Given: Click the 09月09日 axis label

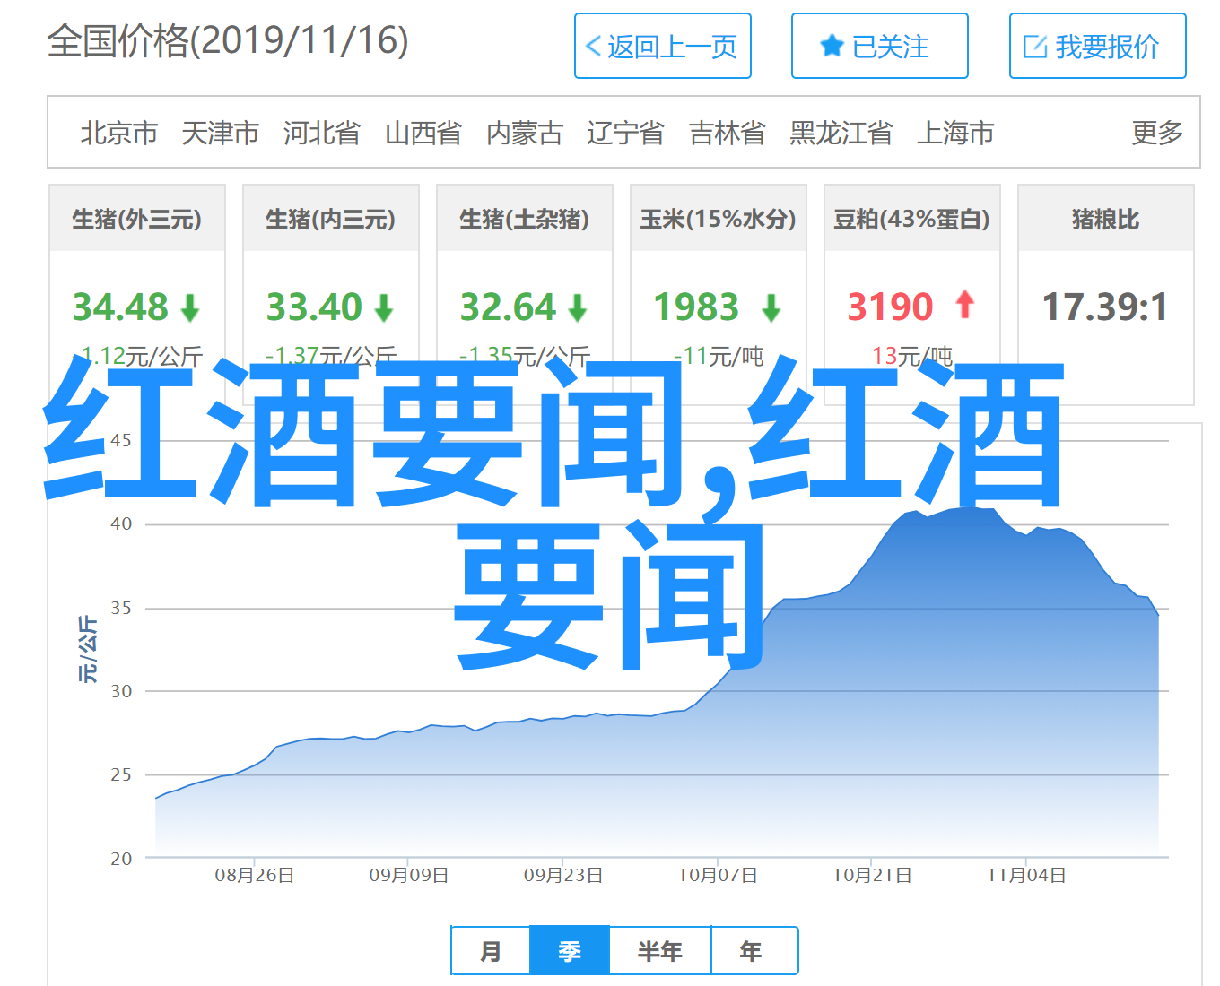Looking at the screenshot, I should [x=409, y=876].
